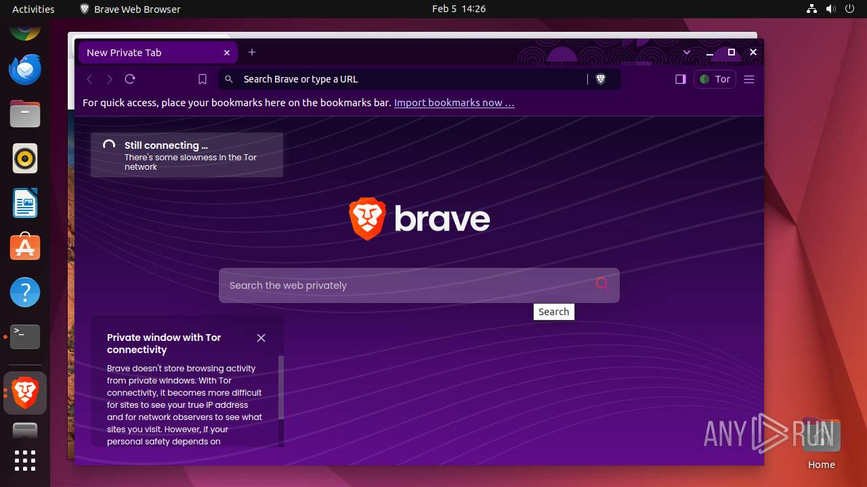867x487 pixels.
Task: Minimize the Brave window
Action: (710, 52)
